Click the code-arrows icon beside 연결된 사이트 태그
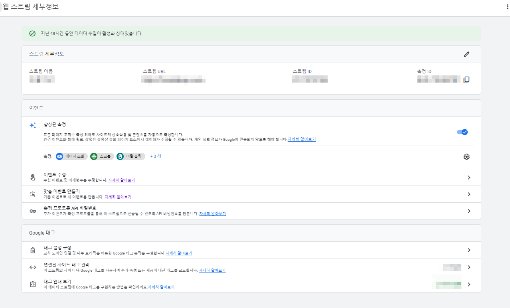 point(33,267)
